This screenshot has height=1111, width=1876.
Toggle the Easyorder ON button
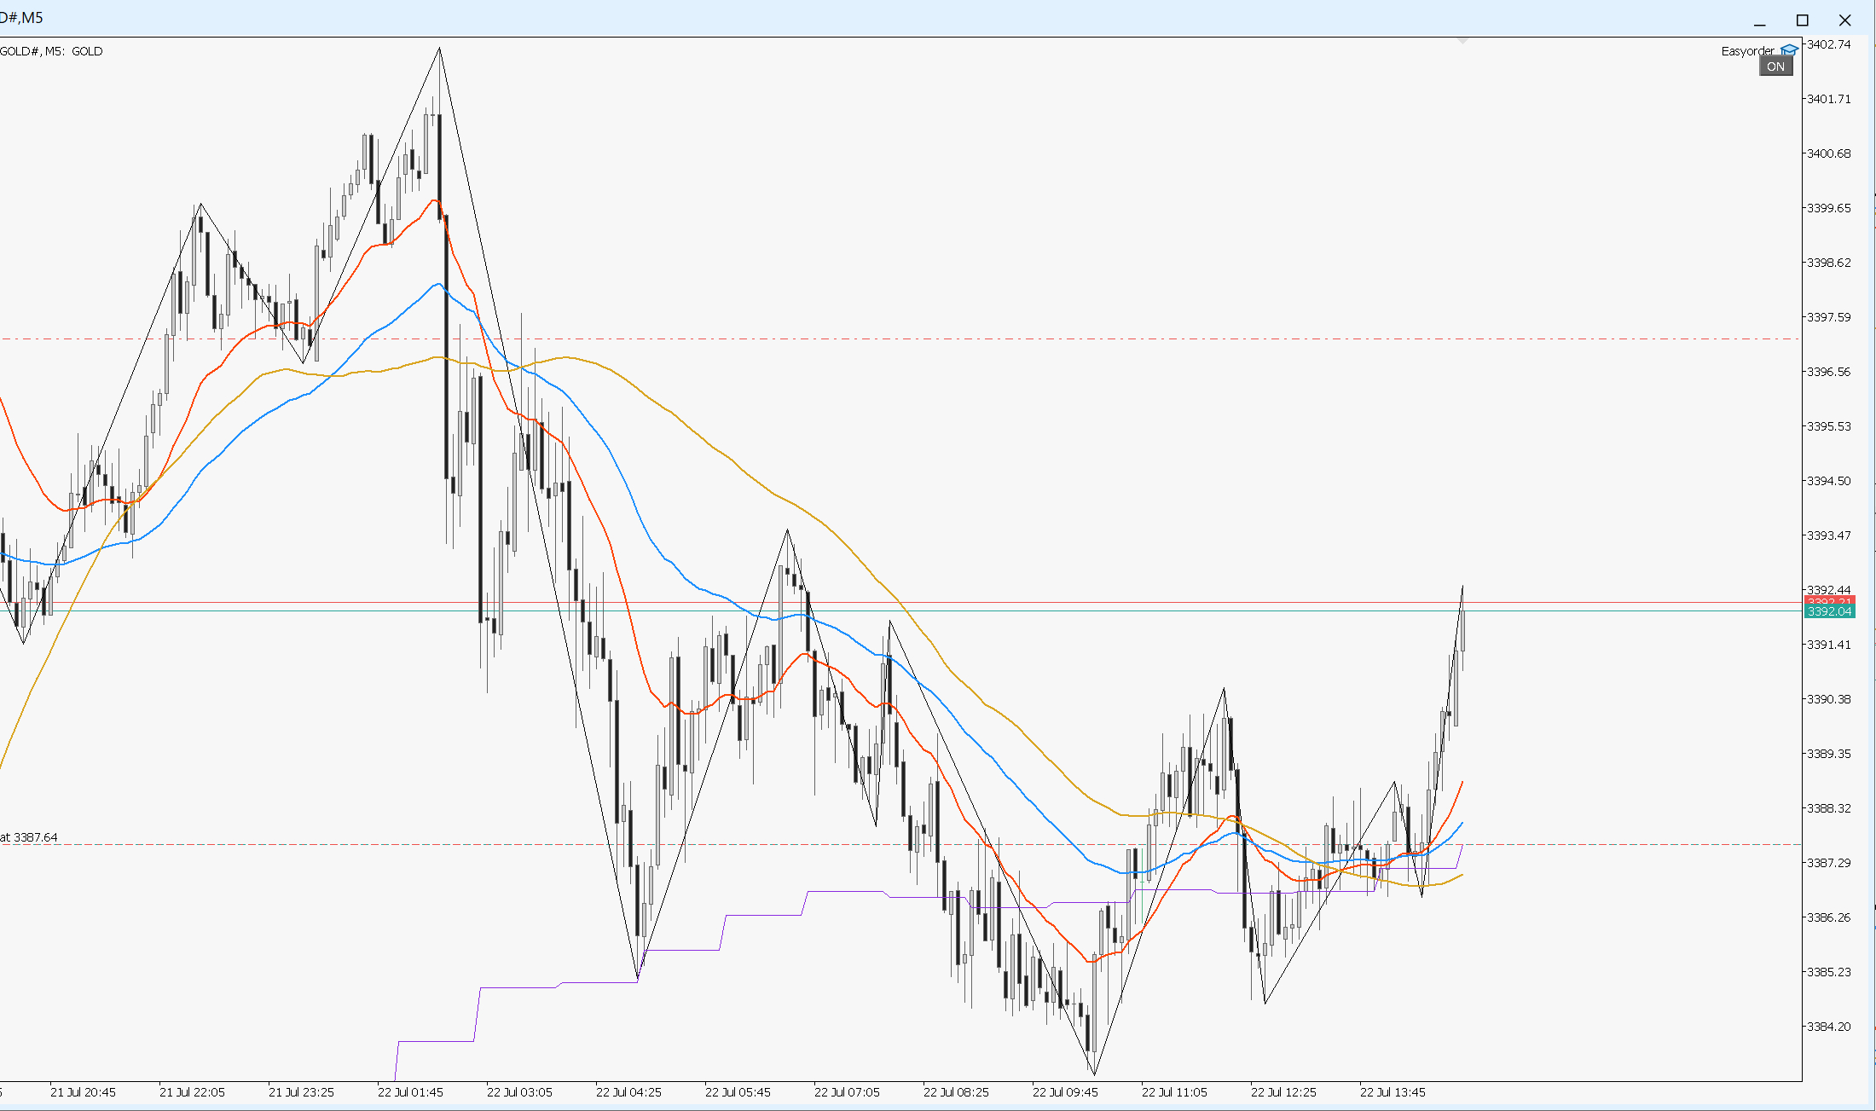pos(1775,67)
